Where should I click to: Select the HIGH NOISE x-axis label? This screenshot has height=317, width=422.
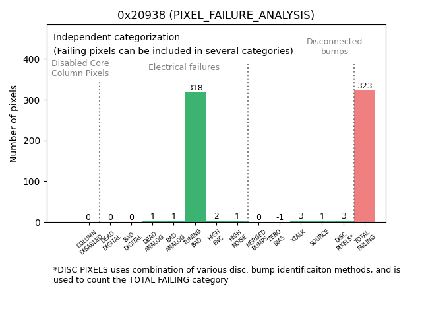[x=237, y=238]
